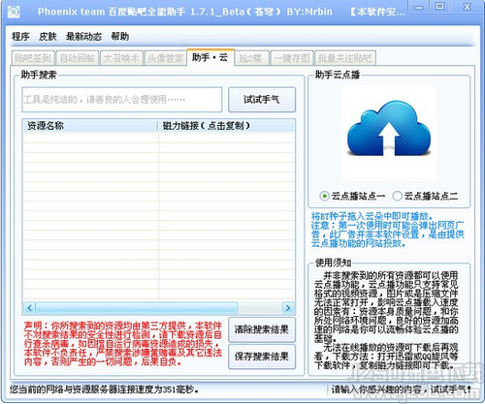
Task: Switch to the 大召唤术 tab
Action: [x=121, y=58]
